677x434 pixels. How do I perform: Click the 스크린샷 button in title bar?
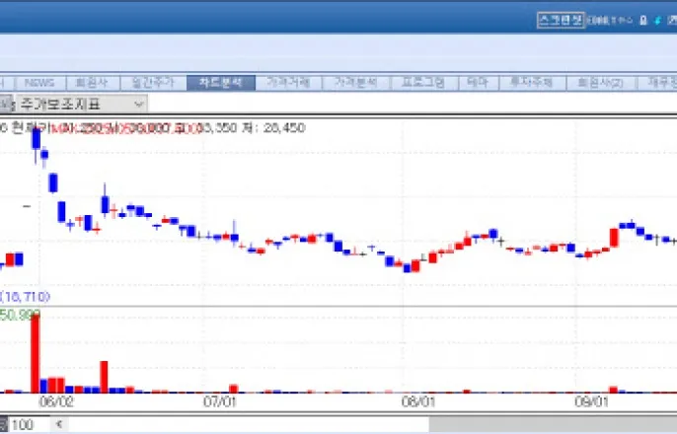click(x=561, y=21)
